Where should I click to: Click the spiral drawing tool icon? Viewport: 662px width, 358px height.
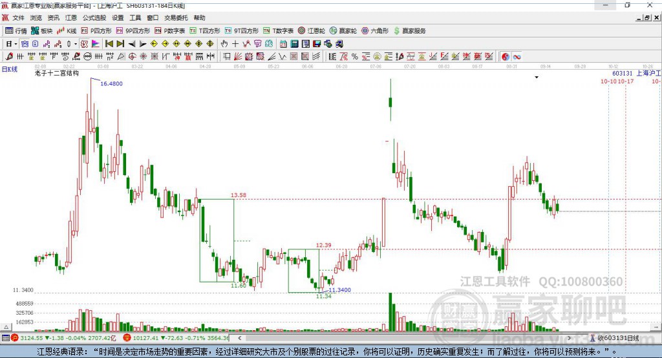[x=65, y=57]
